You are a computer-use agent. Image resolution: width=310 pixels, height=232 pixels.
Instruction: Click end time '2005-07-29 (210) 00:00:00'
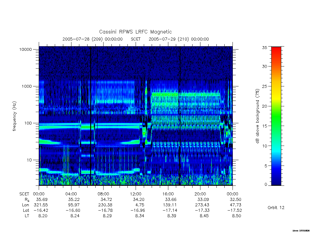pos(179,39)
